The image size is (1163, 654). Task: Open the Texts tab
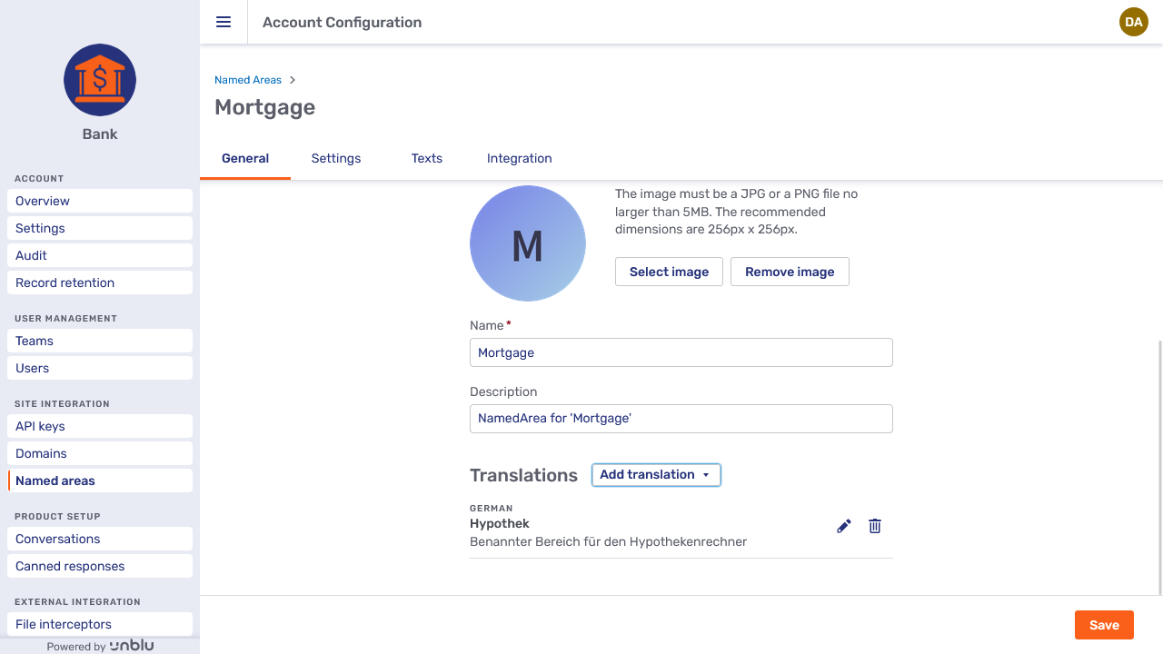[x=426, y=158]
